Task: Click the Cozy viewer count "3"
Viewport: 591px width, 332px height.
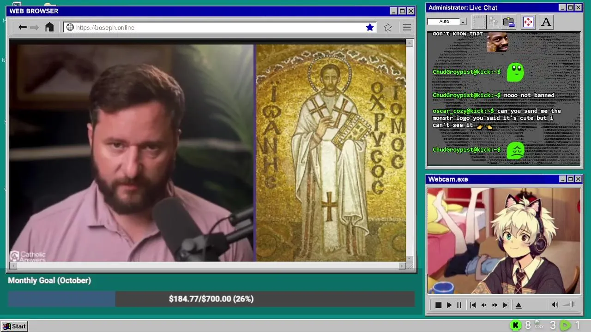Action: click(x=553, y=326)
